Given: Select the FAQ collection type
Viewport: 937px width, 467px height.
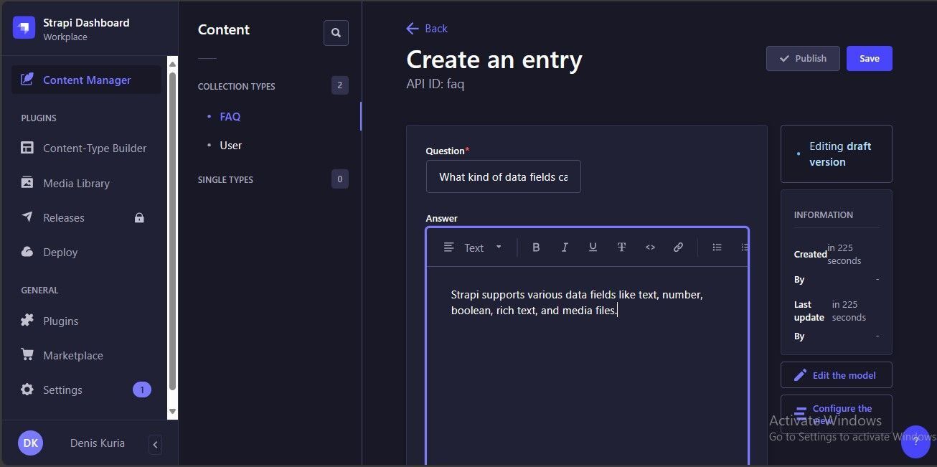Looking at the screenshot, I should (230, 116).
